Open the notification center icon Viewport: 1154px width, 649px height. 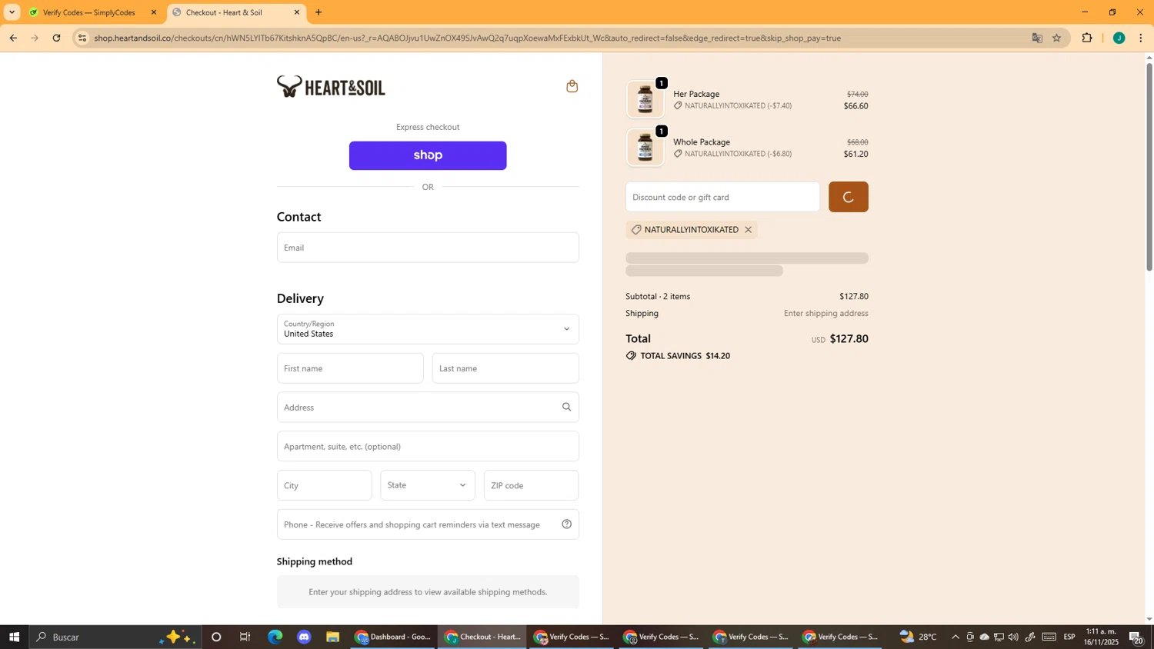pos(1136,637)
